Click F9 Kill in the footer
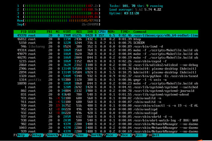This screenshot has height=141, width=212. click(139, 135)
